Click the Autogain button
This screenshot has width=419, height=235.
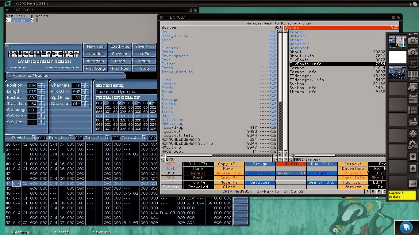(x=95, y=61)
